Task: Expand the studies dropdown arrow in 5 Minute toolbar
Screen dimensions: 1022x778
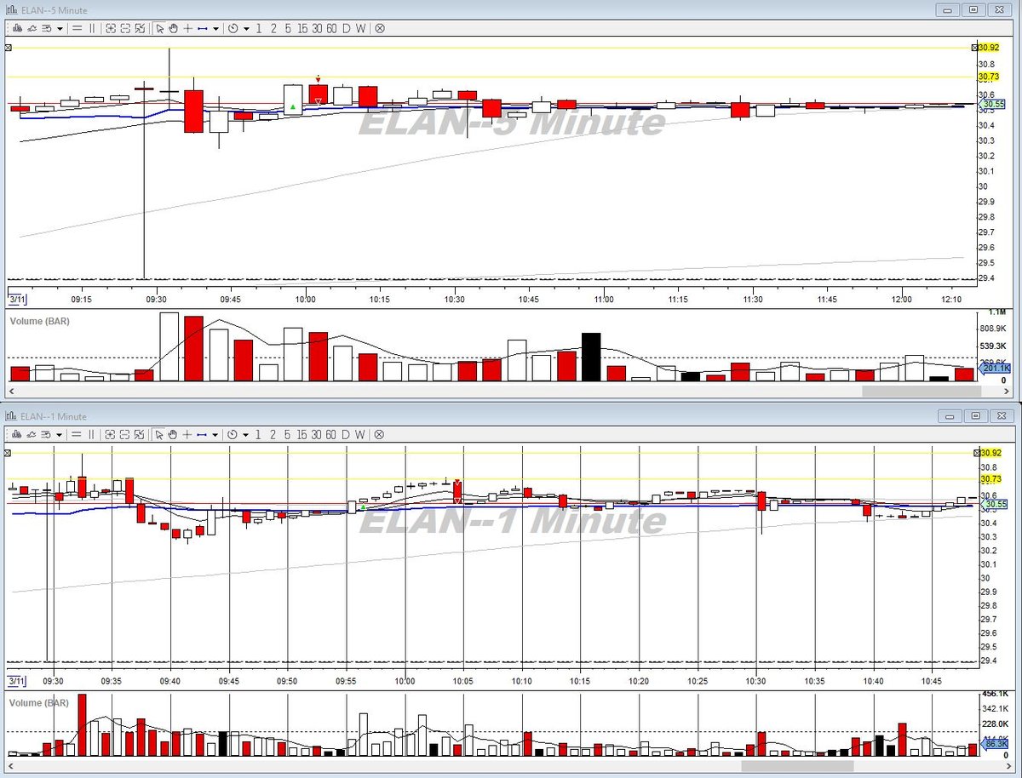Action: click(60, 29)
